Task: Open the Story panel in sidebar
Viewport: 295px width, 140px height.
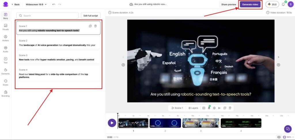Action: (5, 16)
